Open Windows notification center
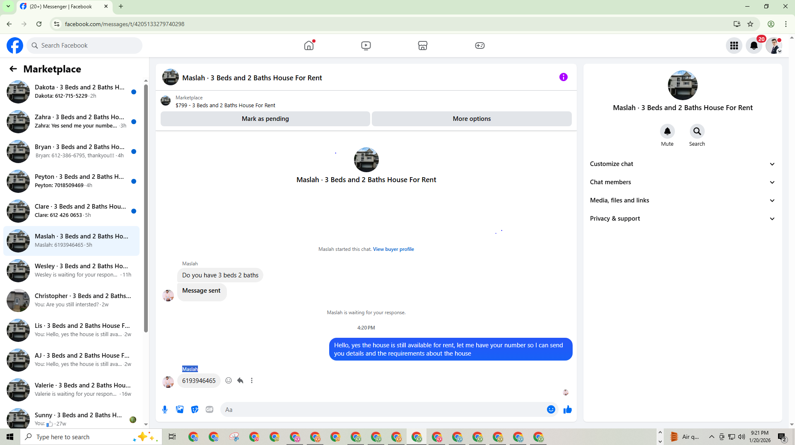 tap(782, 437)
